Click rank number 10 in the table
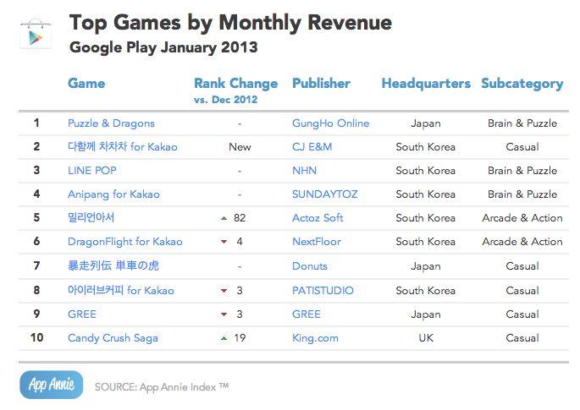The width and height of the screenshot is (580, 410). 36,337
